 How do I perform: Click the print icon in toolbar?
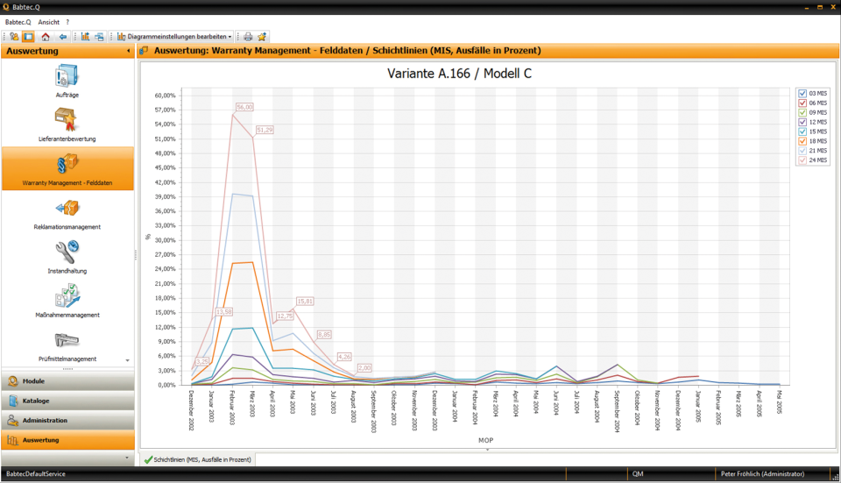pos(248,37)
